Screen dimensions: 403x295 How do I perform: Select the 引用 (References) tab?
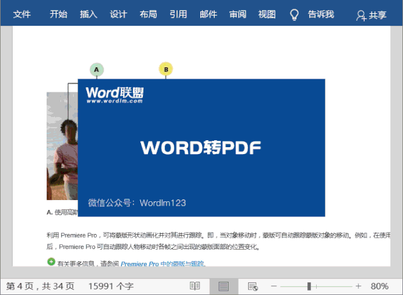(x=178, y=14)
